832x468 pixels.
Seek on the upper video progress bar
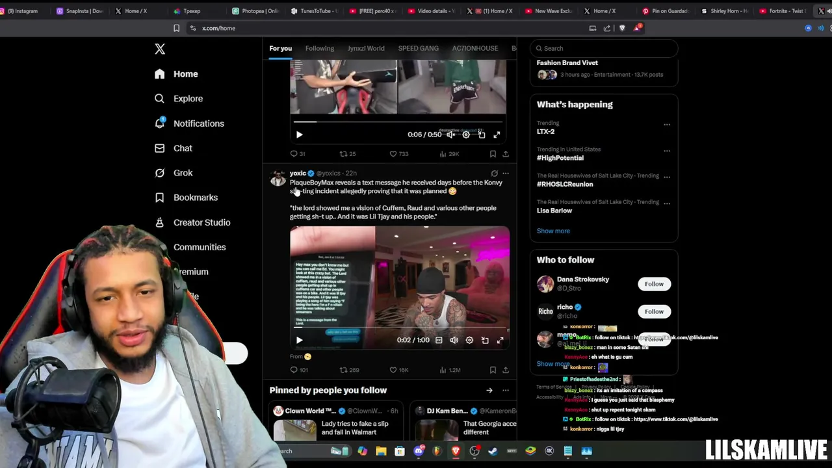(x=398, y=122)
